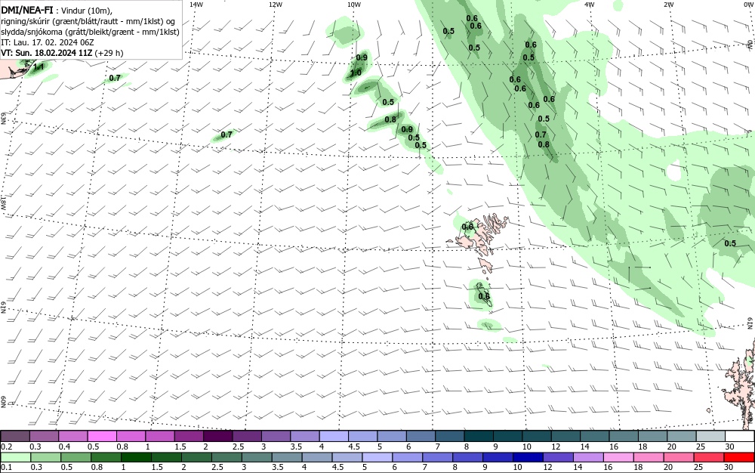755x473 pixels.
Task: Click the '1.1' precipitation value near Iceland
Action: point(39,67)
